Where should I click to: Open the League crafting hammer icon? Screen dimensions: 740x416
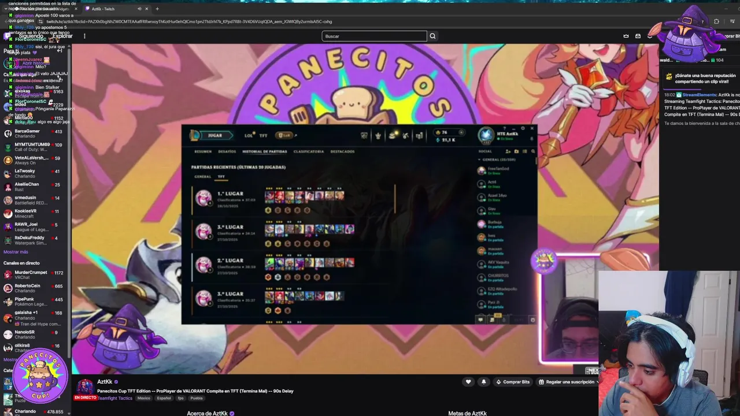[405, 136]
